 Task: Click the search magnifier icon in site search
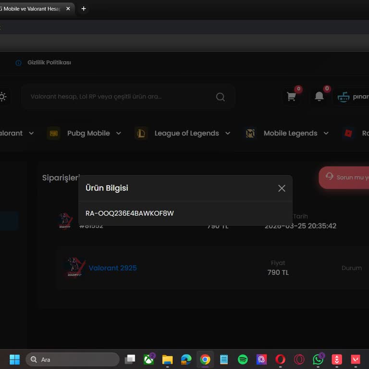point(220,97)
